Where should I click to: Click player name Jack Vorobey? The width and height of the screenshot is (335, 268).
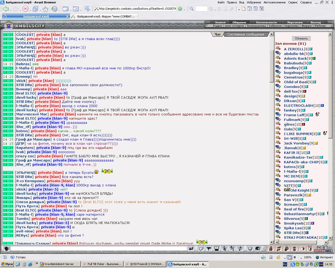(x=297, y=143)
